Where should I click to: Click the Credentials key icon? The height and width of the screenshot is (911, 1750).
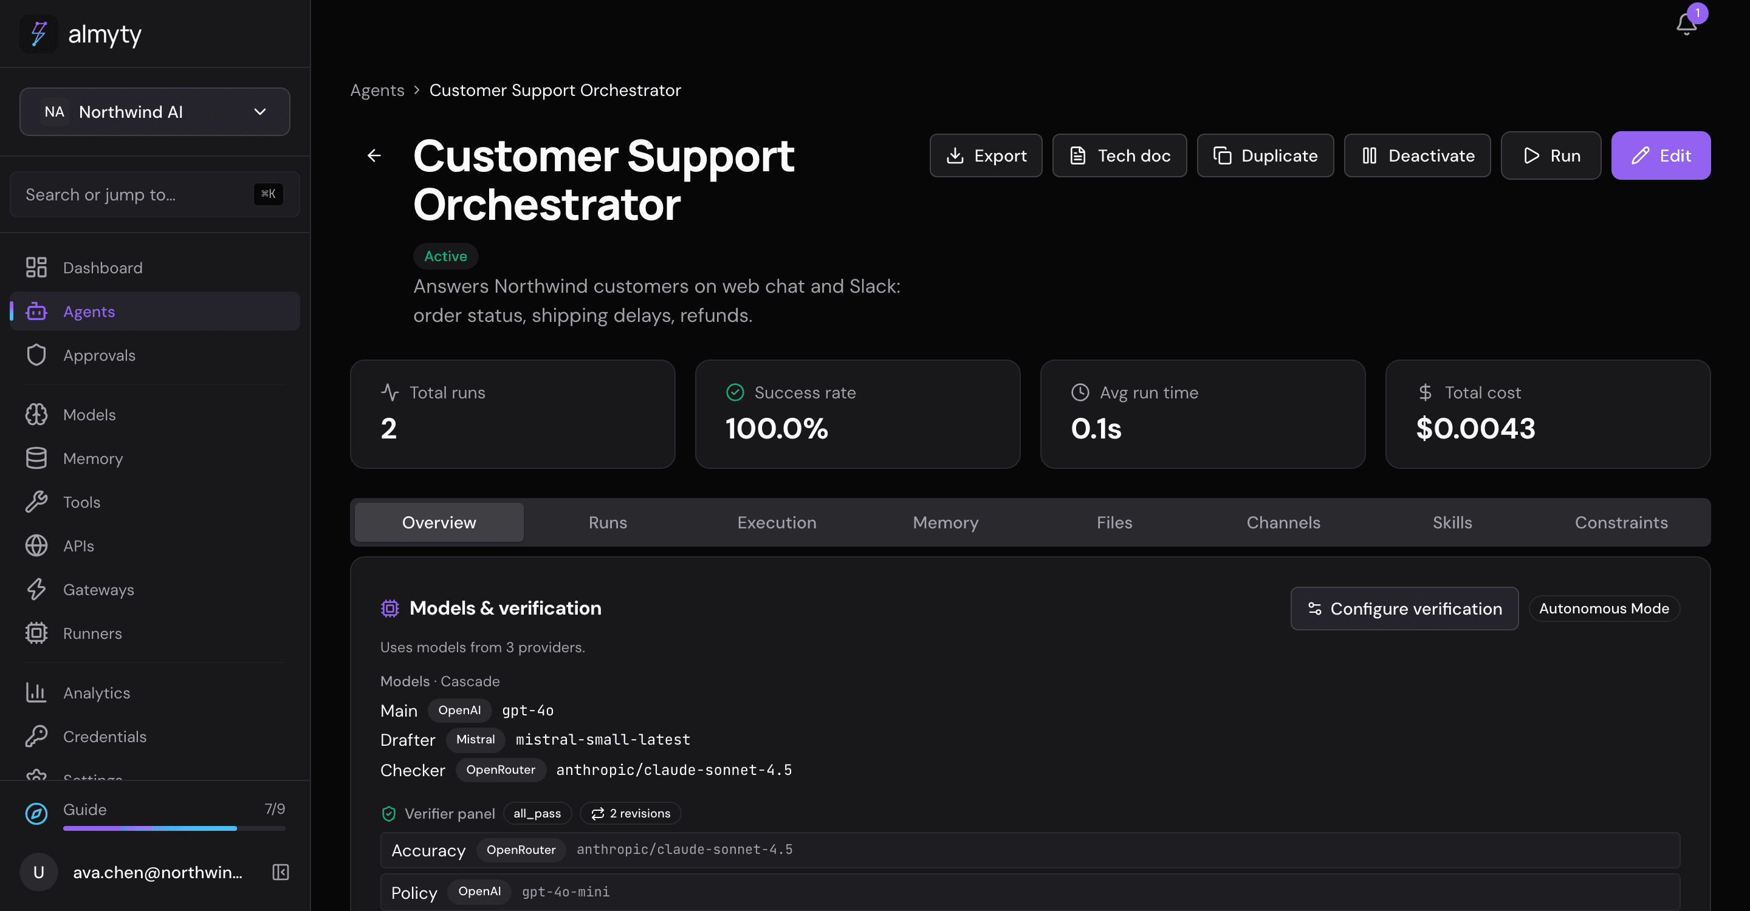36,737
